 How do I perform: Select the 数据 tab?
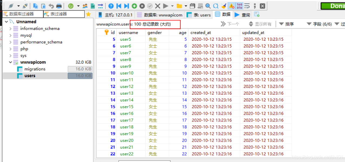click(x=223, y=14)
